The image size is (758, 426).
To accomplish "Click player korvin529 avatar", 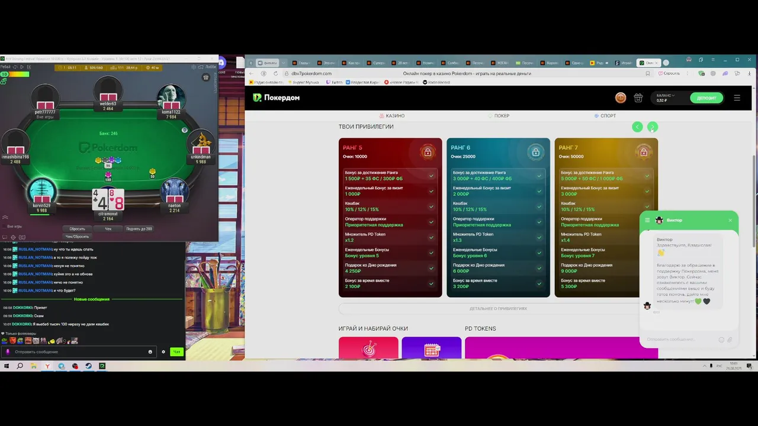I will [41, 192].
